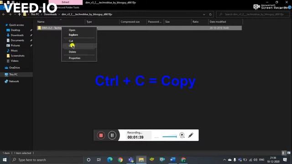Click the taskbar search box
The image size is (292, 164).
click(x=47, y=160)
